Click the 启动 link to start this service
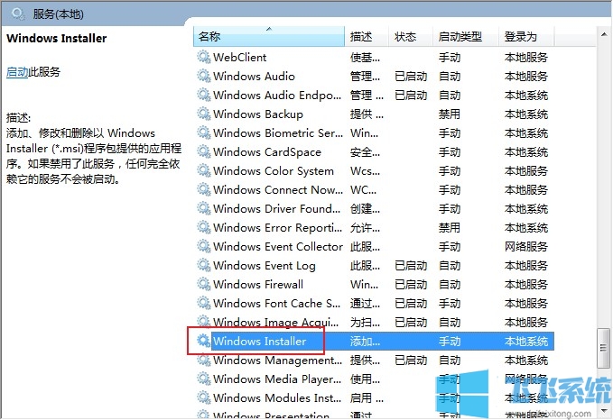Image resolution: width=613 pixels, height=420 pixels. (x=17, y=72)
